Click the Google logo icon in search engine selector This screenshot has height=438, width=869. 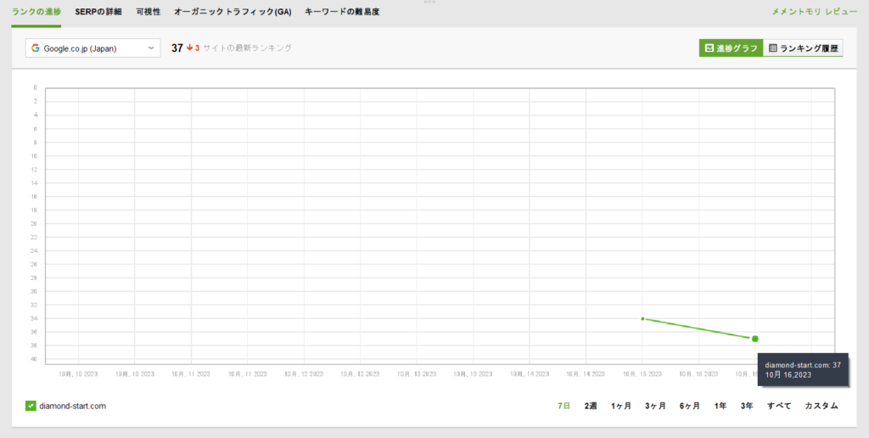coord(36,48)
